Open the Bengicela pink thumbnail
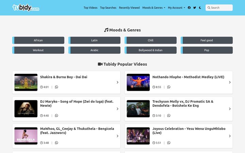 pyautogui.click(x=26, y=136)
